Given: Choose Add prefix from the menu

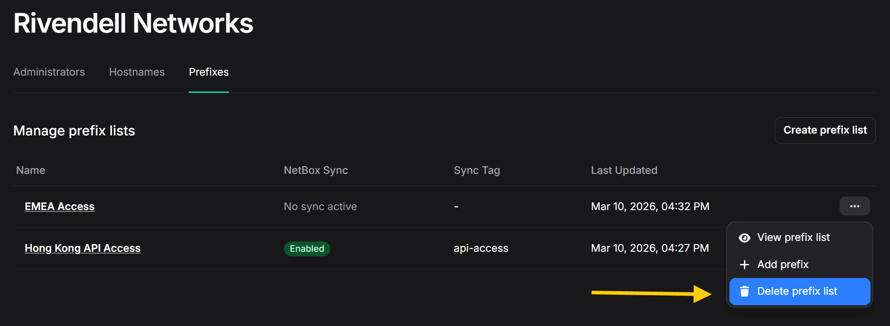Looking at the screenshot, I should tap(800, 264).
